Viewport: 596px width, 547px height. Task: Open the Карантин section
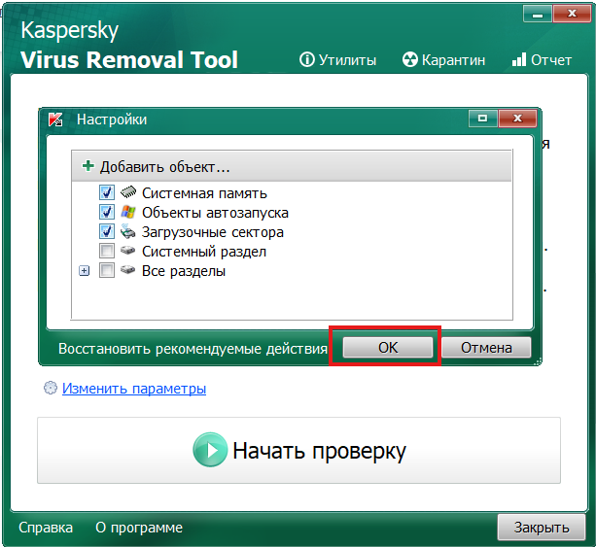[444, 60]
